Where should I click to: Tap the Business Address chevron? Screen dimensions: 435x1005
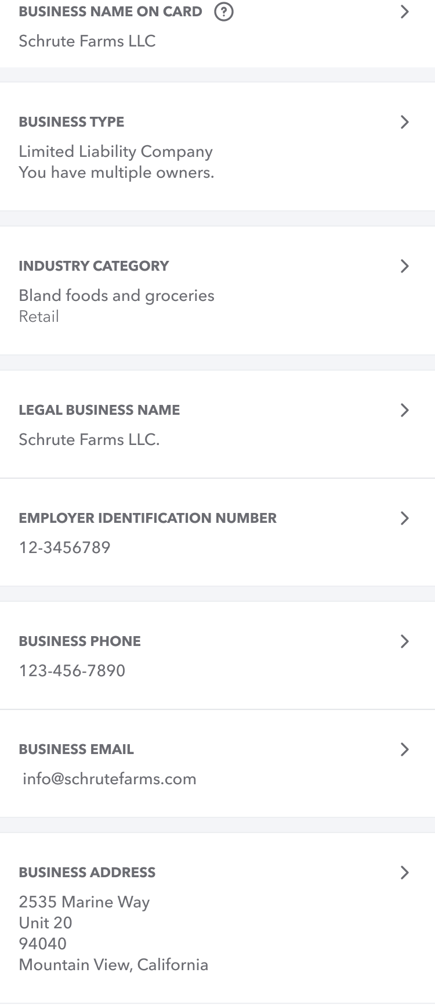pos(405,873)
